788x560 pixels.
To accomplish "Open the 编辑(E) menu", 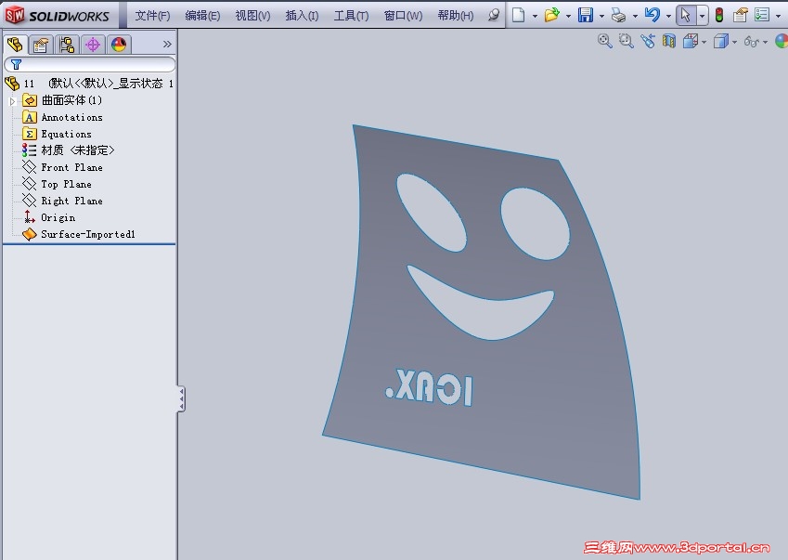I will coord(202,16).
